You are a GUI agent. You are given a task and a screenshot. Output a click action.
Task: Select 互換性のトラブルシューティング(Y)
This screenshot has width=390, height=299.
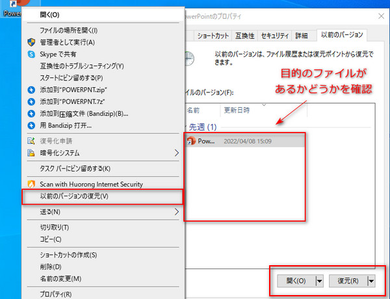click(x=103, y=66)
